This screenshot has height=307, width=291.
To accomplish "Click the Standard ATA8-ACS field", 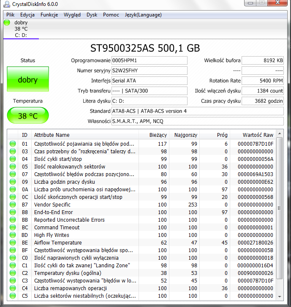I will (x=198, y=111).
